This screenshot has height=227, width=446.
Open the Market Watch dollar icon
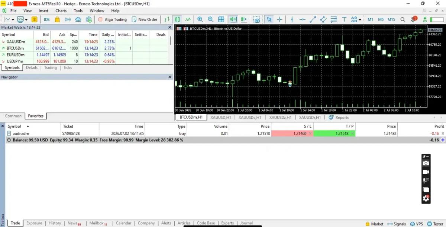[35, 19]
